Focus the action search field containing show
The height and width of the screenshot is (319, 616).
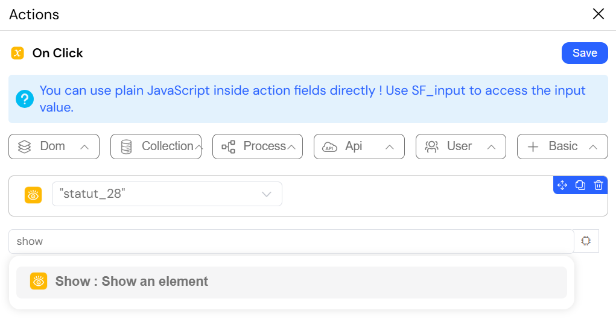(291, 241)
